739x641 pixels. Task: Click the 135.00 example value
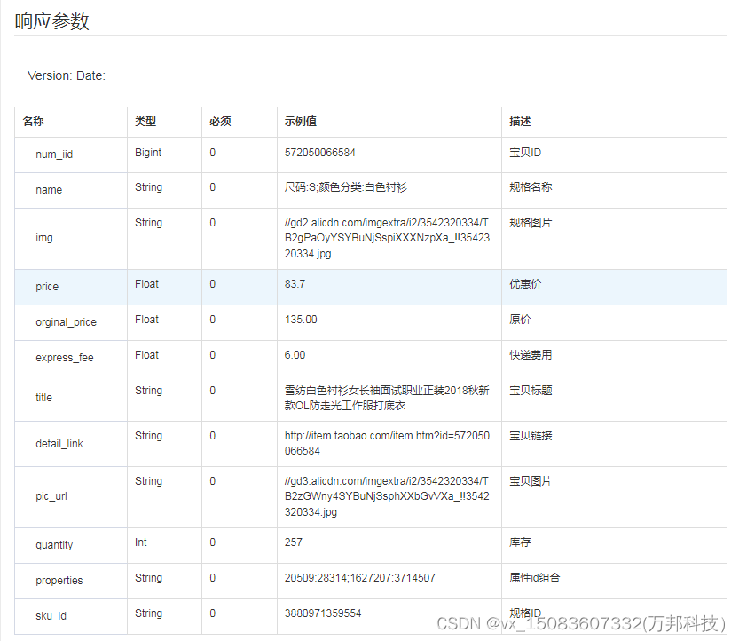(301, 320)
